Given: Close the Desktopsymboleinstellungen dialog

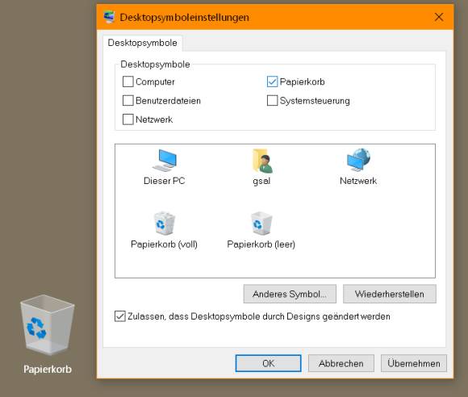Looking at the screenshot, I should [x=439, y=17].
